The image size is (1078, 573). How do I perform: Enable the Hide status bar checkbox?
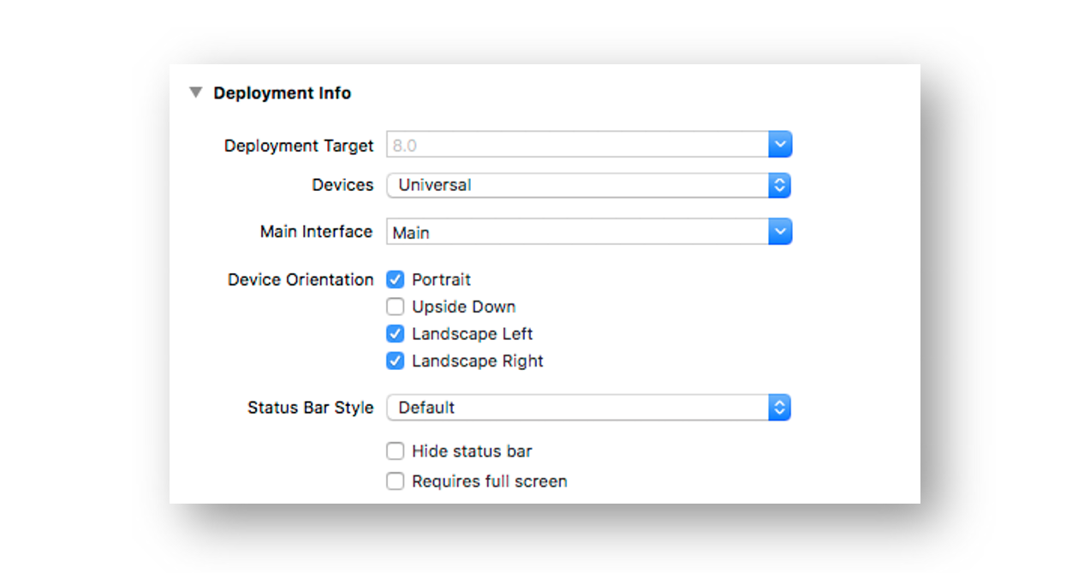[x=395, y=451]
